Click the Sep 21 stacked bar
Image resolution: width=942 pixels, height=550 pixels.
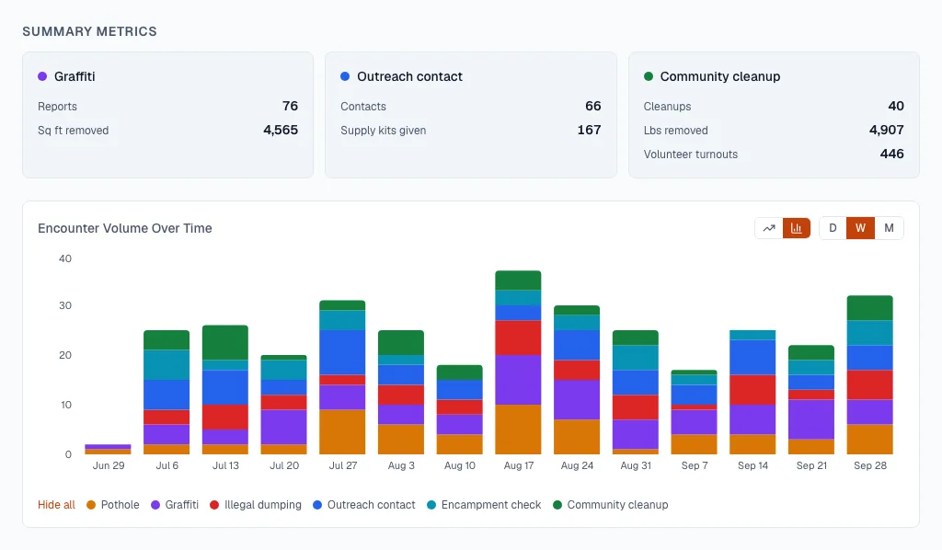[811, 399]
